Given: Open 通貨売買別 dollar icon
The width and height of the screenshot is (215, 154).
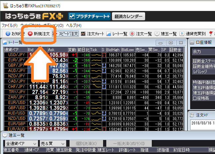Looking at the screenshot, I should (x=182, y=34).
